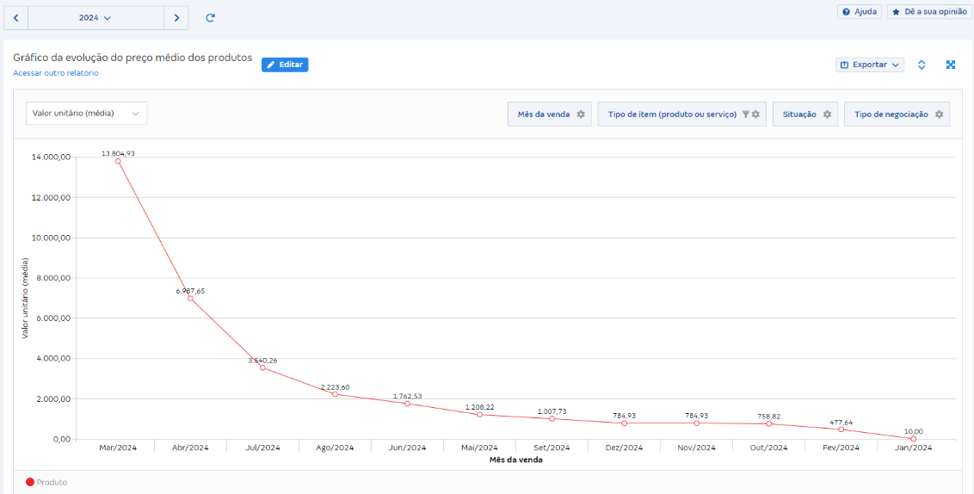This screenshot has height=494, width=974.
Task: Open the Acessar outro relatório link
Action: [56, 73]
